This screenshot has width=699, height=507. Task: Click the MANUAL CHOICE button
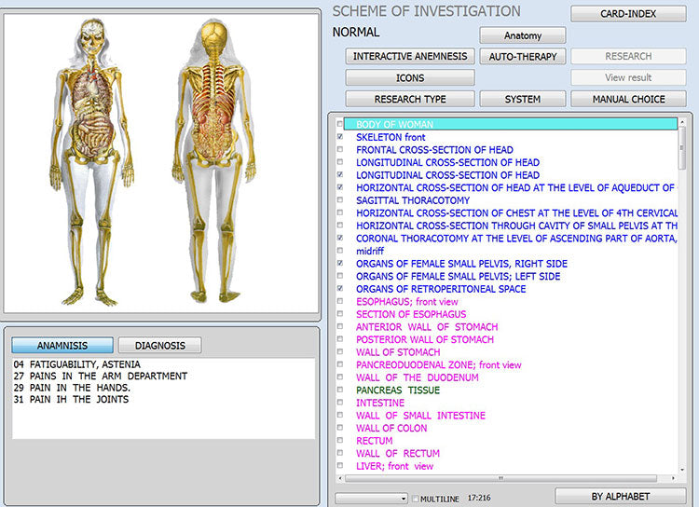pyautogui.click(x=627, y=99)
